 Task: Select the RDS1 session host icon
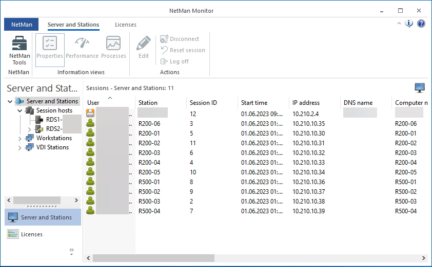point(40,120)
